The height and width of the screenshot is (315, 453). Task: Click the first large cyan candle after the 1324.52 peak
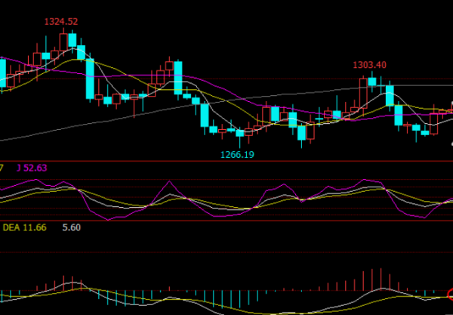pos(90,79)
